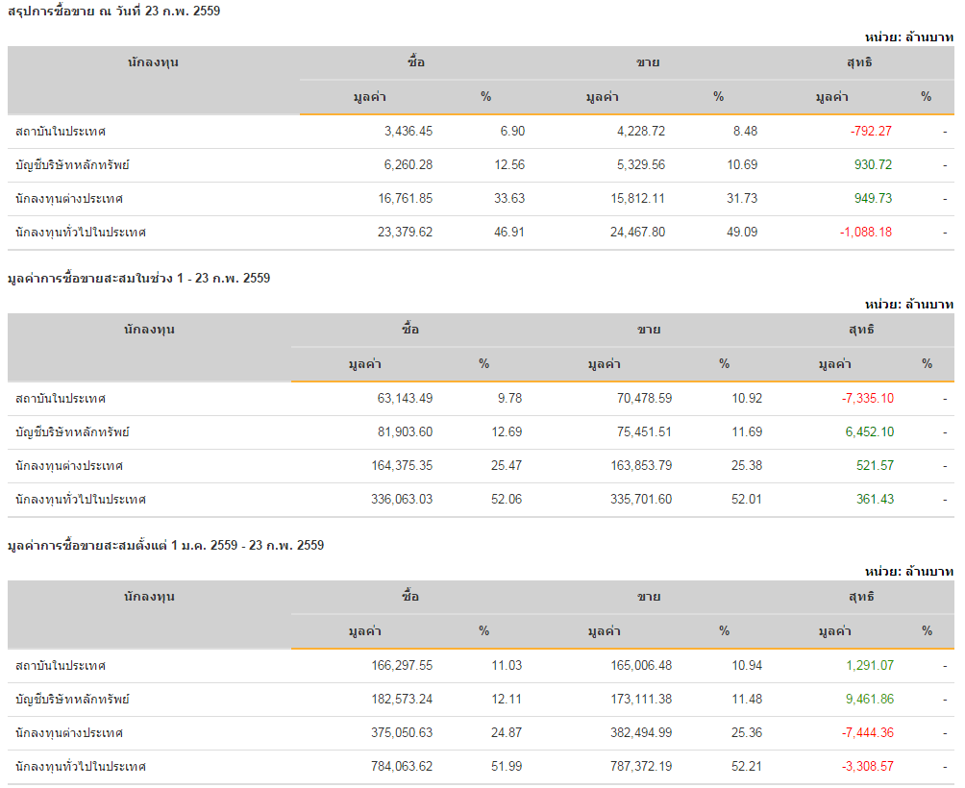
Task: Click the summary title dated 23 ก.พ. 2559
Action: coord(113,12)
